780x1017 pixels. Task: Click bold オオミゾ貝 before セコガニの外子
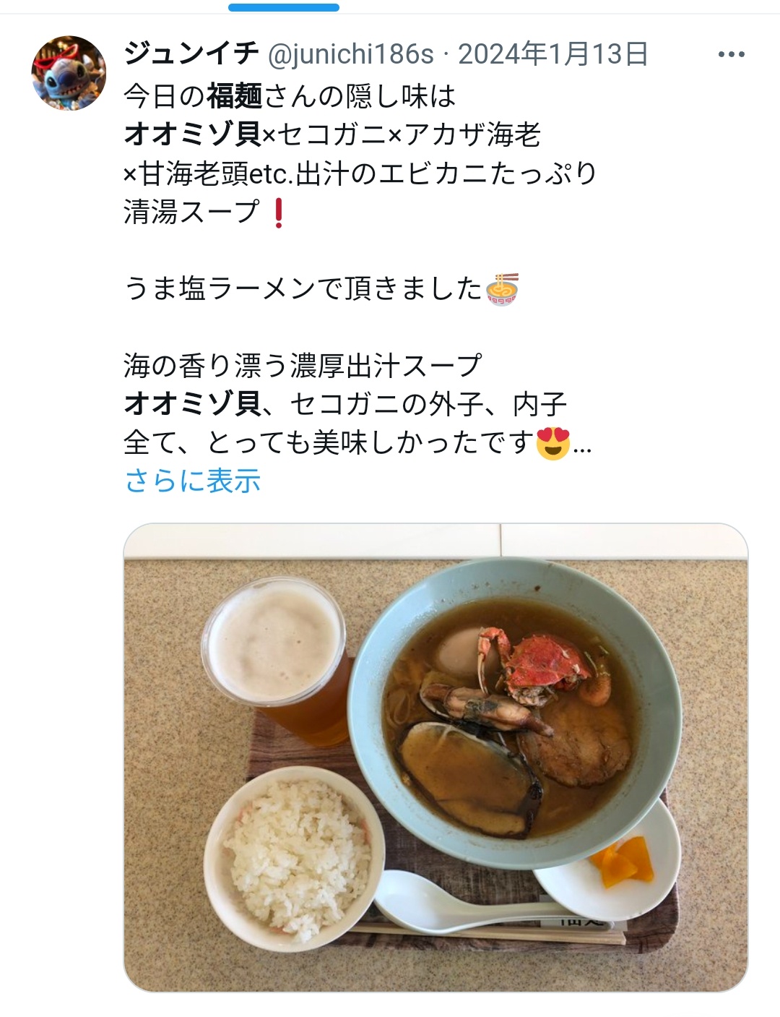tap(193, 404)
